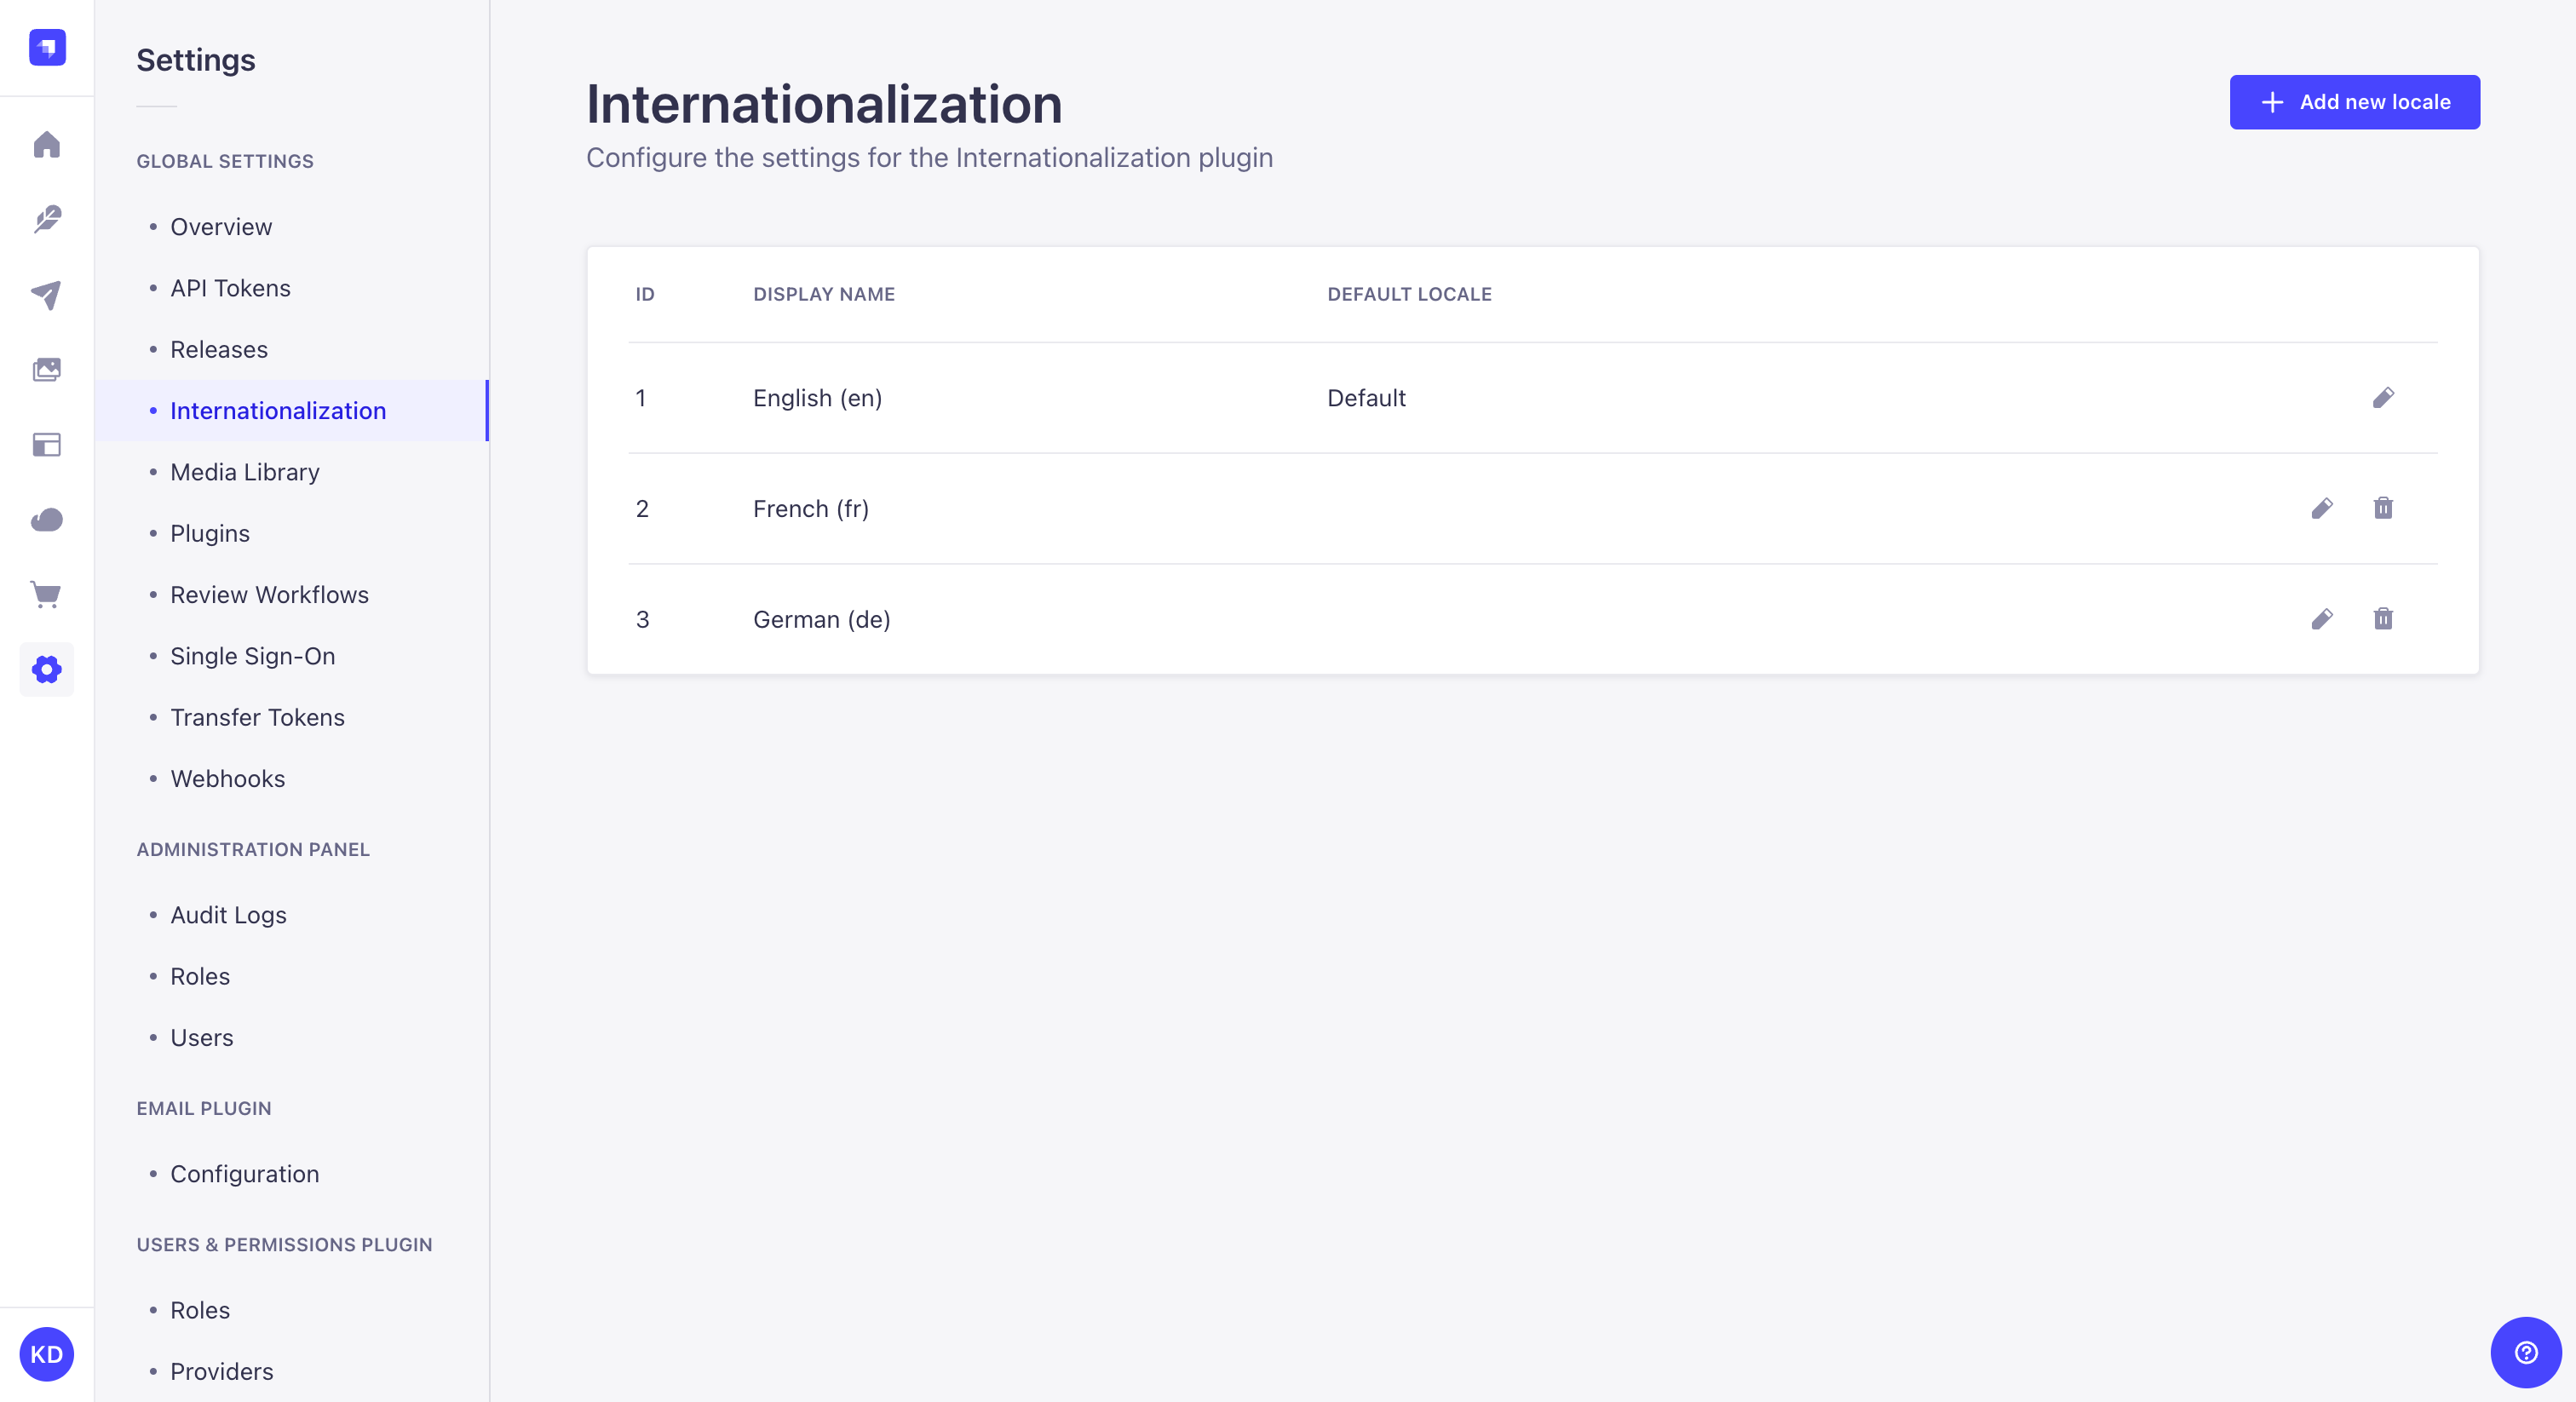Click the Add new locale button
Viewport: 2576px width, 1402px height.
coord(2354,102)
